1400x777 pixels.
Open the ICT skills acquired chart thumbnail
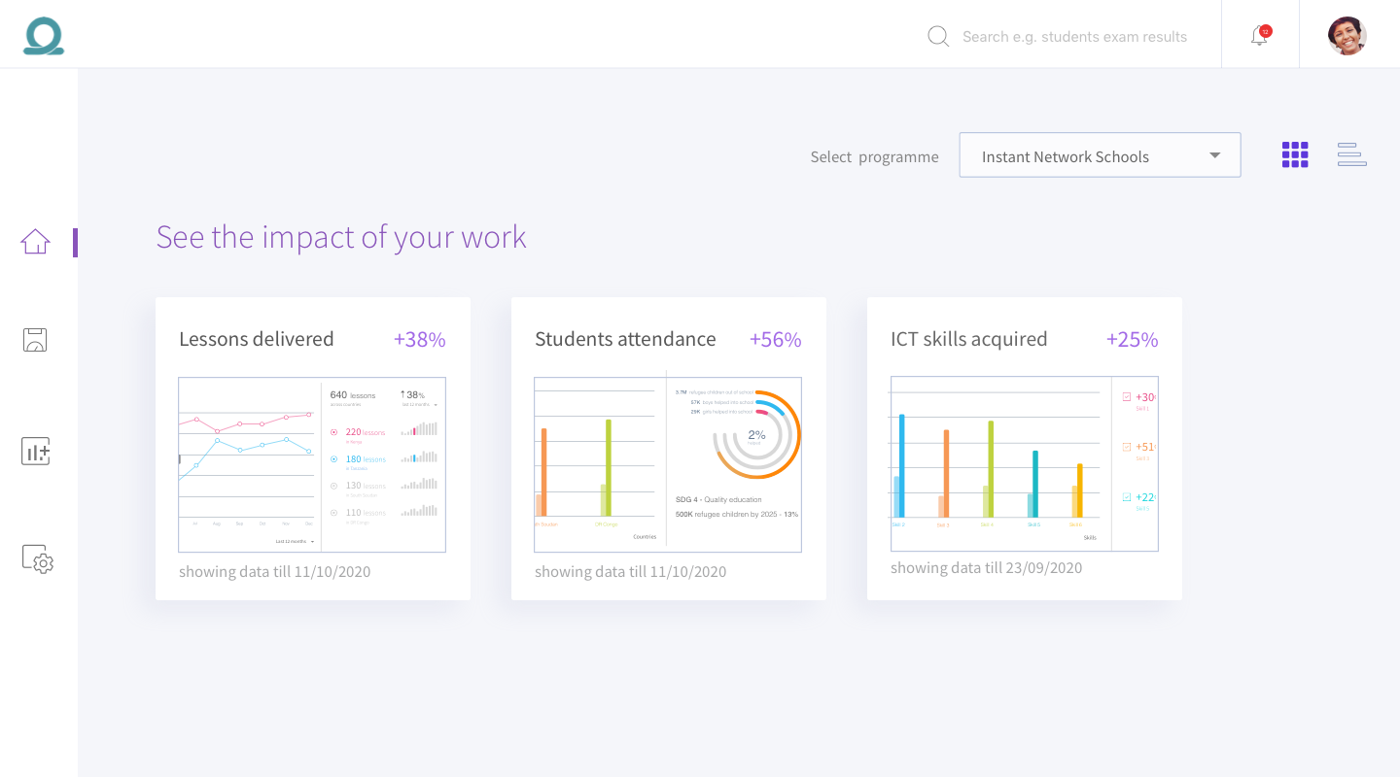point(1025,464)
